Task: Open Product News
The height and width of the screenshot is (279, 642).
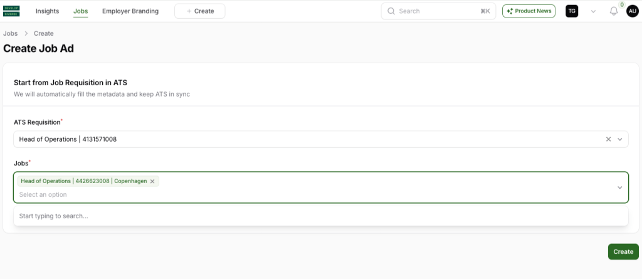Action: point(529,11)
